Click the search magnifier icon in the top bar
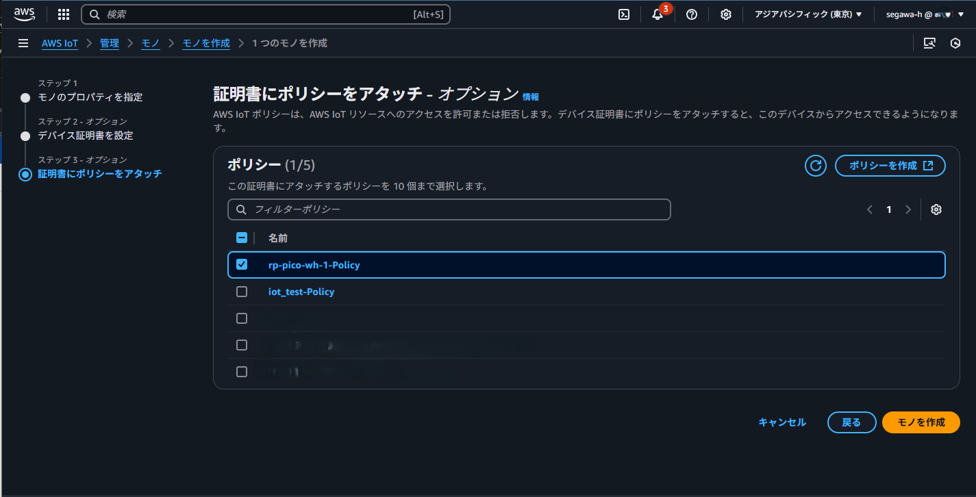Image resolution: width=976 pixels, height=497 pixels. pyautogui.click(x=94, y=14)
